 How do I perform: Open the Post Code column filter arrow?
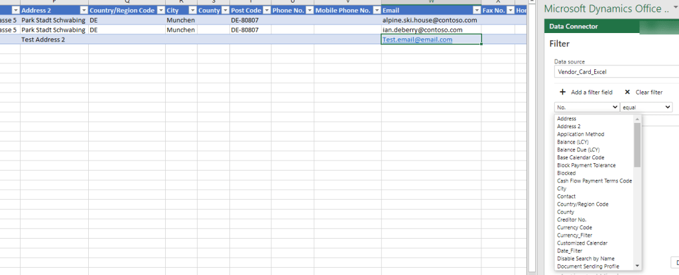point(266,11)
